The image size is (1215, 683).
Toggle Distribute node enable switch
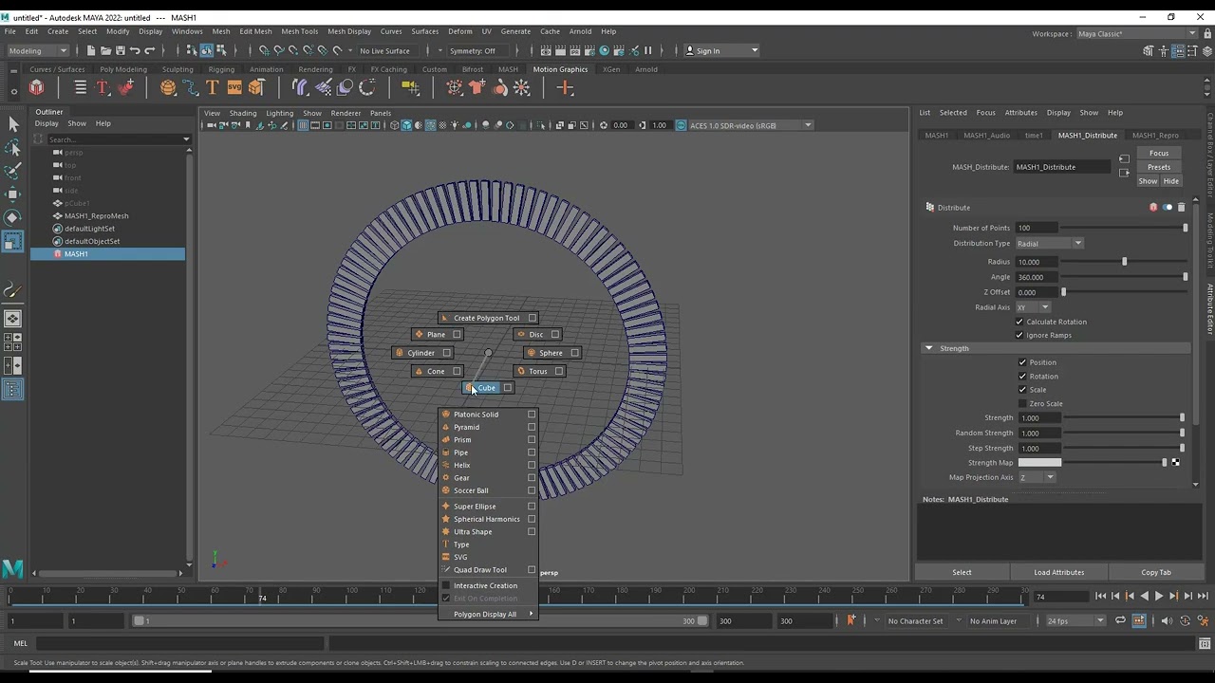click(1168, 207)
